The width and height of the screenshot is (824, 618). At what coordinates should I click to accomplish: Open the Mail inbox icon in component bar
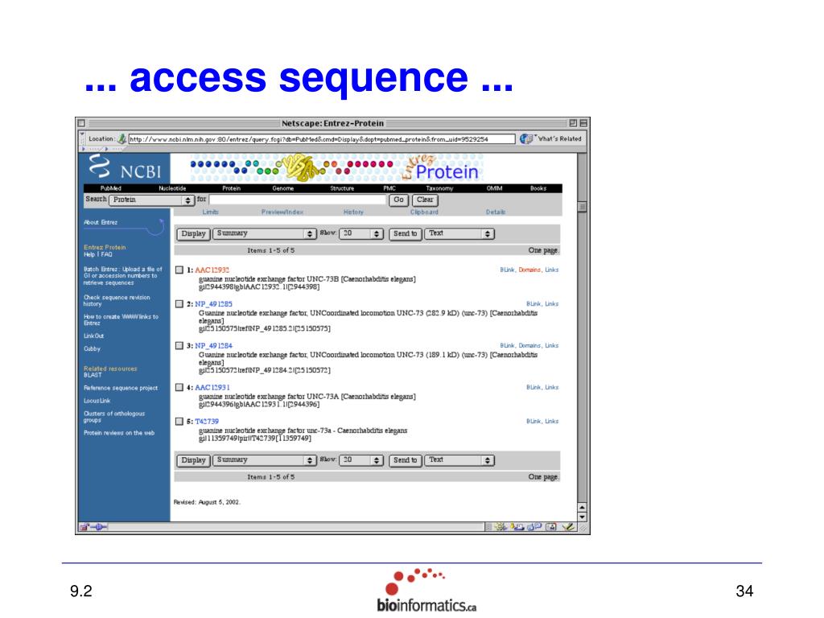click(517, 526)
